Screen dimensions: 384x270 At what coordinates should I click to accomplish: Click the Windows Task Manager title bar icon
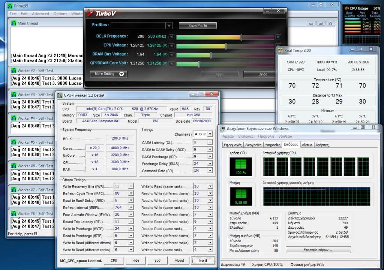(x=223, y=128)
